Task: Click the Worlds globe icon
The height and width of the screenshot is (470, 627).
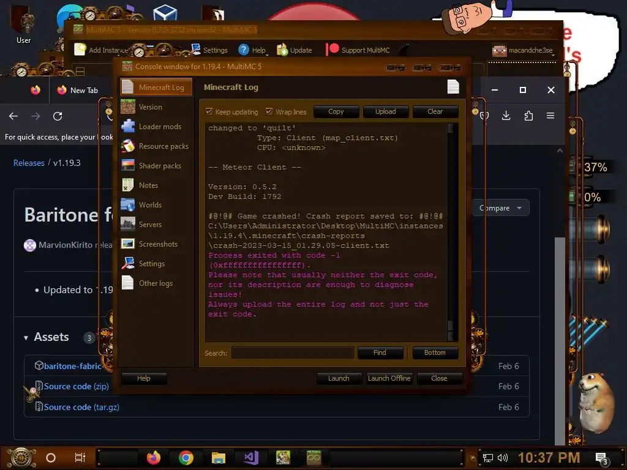Action: (x=128, y=204)
